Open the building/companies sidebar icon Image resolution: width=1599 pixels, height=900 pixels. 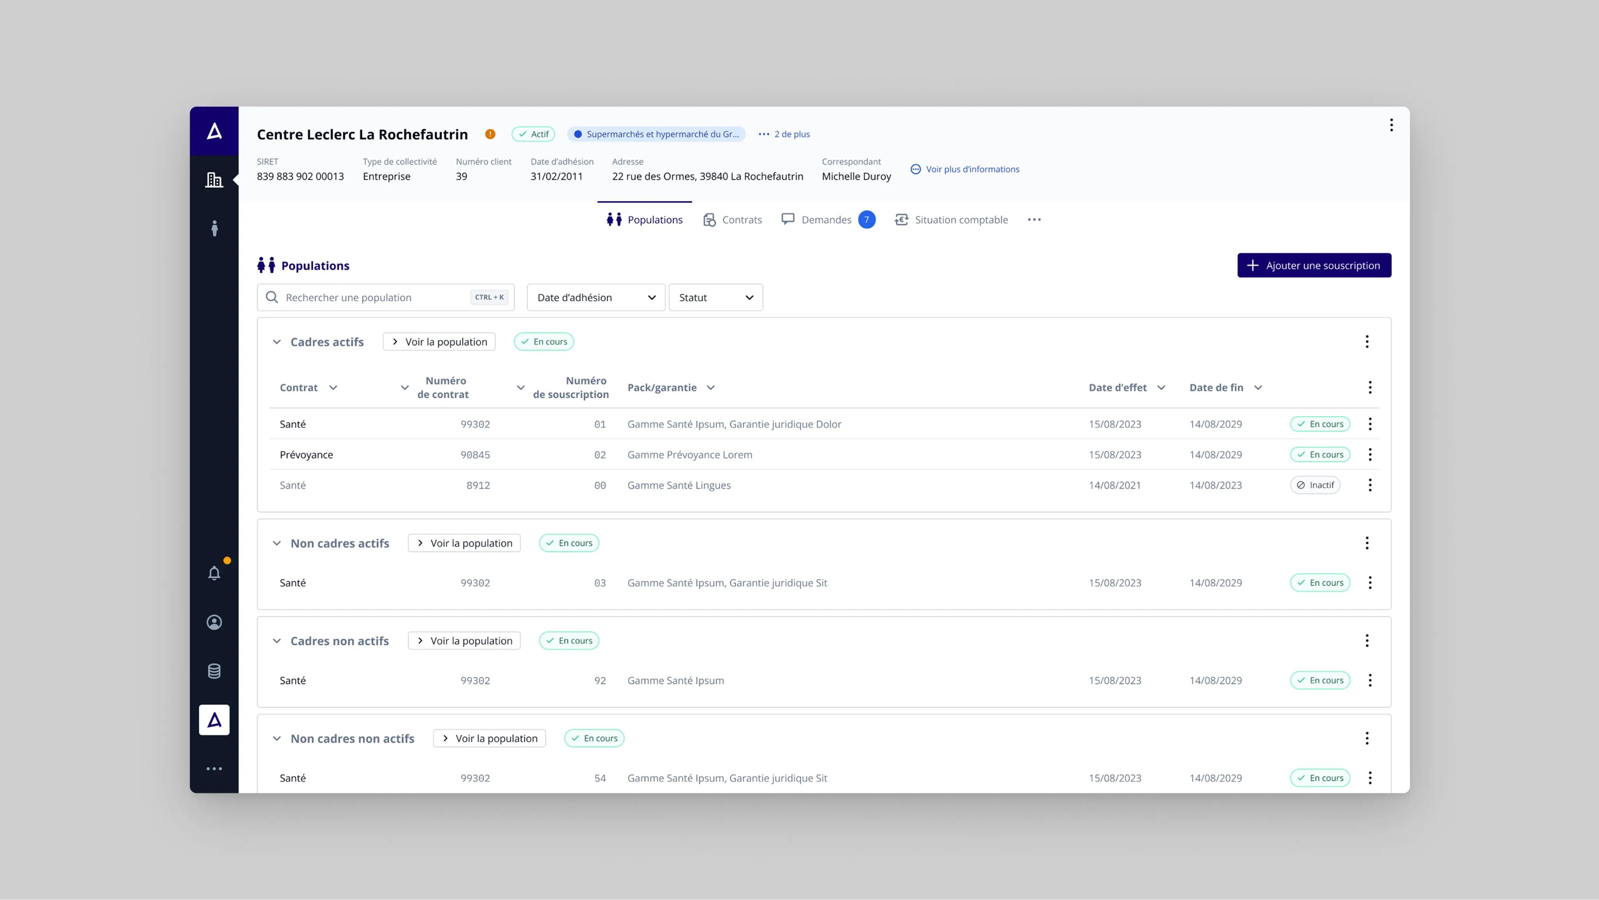214,180
